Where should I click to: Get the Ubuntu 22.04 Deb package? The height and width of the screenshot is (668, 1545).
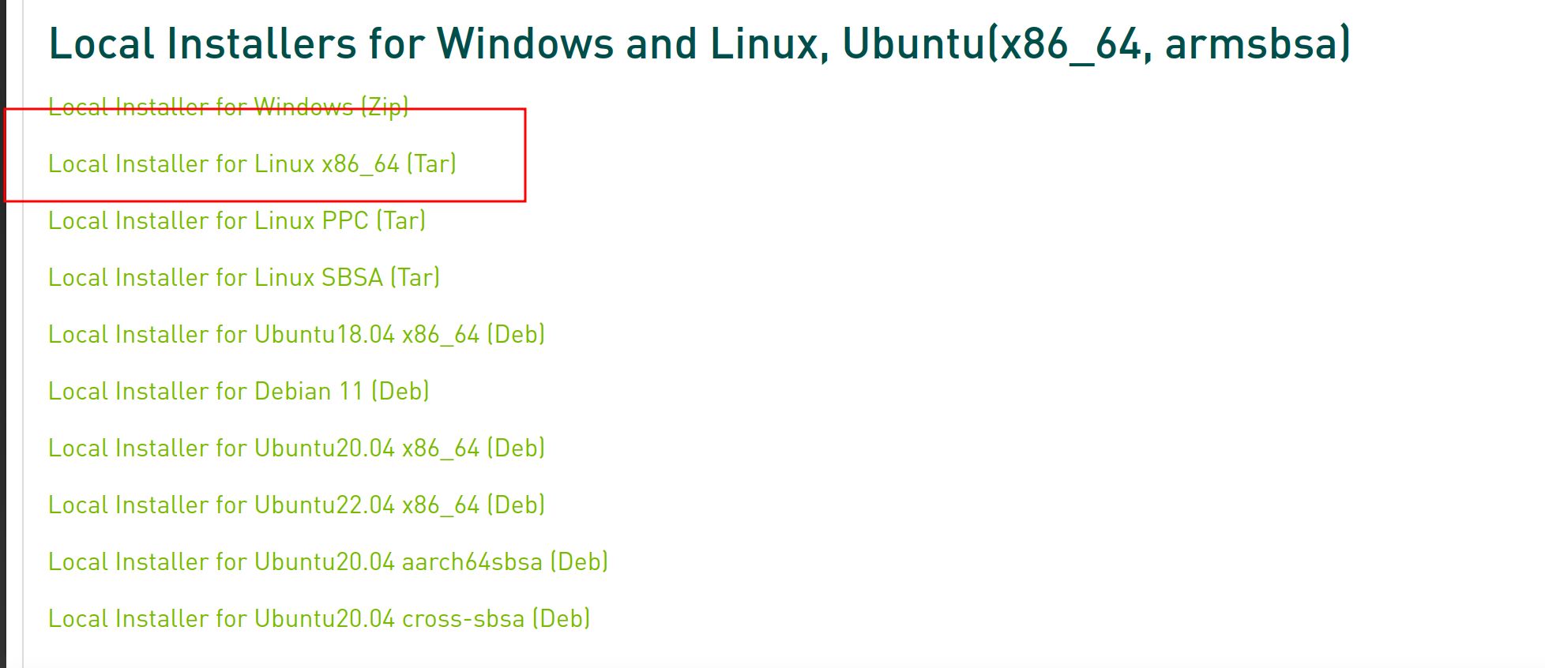[x=297, y=505]
